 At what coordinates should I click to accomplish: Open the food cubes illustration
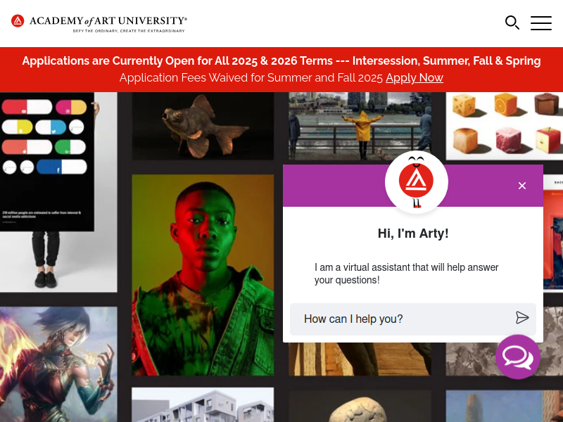click(504, 126)
